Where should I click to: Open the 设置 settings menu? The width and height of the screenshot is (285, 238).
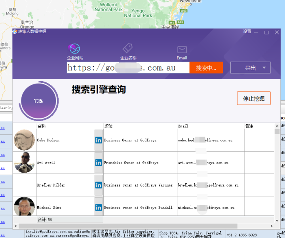tap(247, 32)
